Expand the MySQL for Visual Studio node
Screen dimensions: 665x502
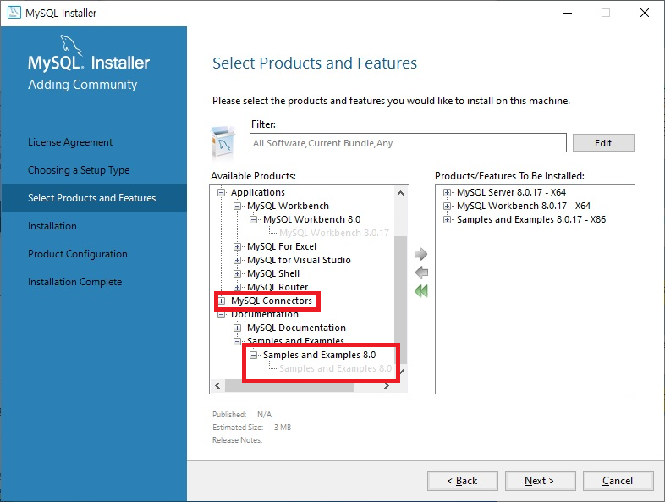click(237, 260)
